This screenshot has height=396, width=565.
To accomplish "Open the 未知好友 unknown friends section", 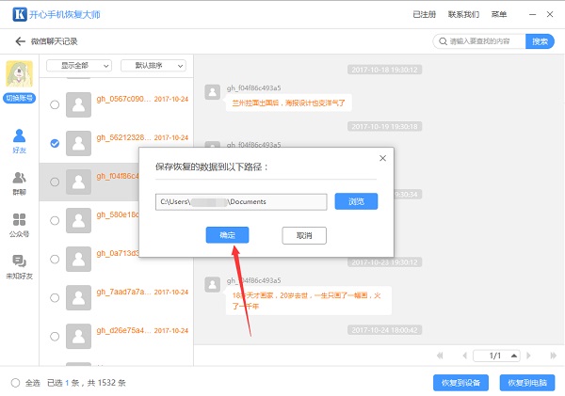I will [20, 267].
